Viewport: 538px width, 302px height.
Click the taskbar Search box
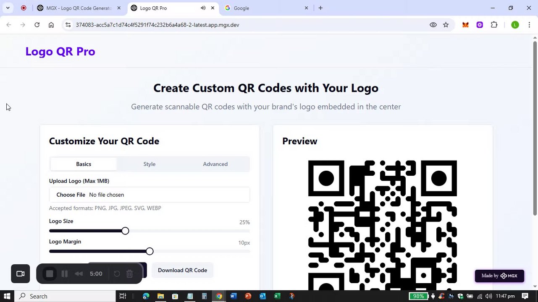tap(65, 296)
